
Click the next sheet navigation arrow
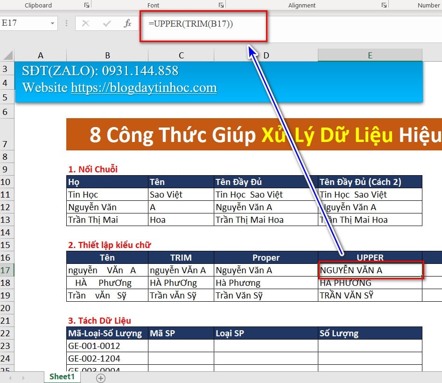click(x=23, y=378)
